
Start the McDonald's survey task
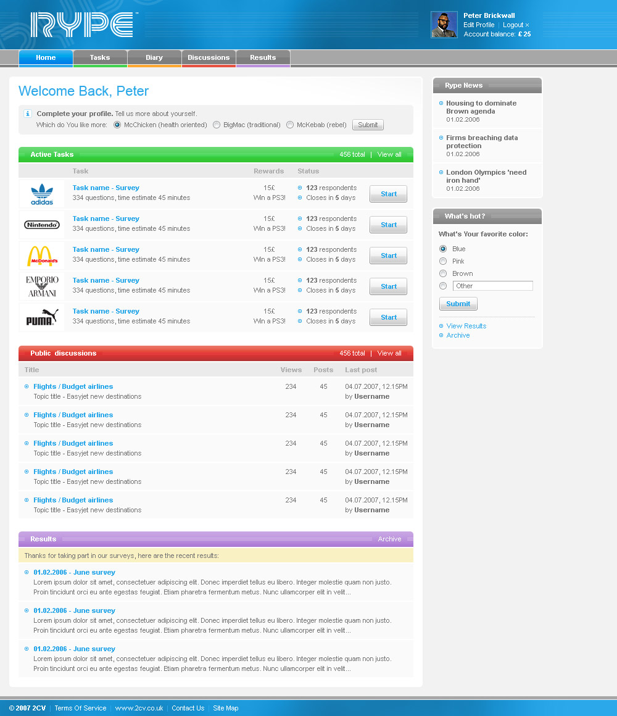[x=388, y=256]
